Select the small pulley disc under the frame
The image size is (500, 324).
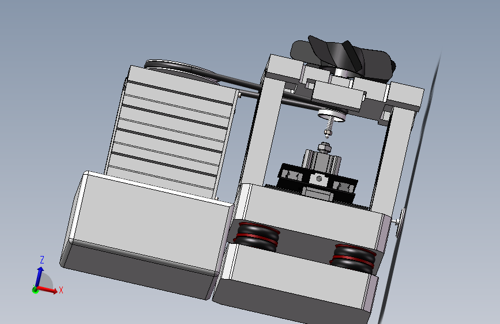(332, 115)
